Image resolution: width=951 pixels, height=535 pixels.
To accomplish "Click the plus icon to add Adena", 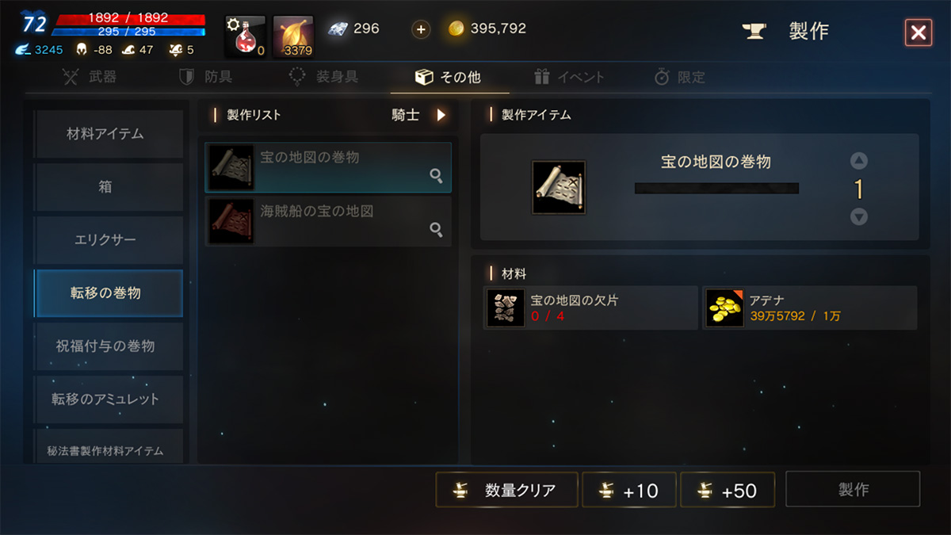I will coord(422,29).
